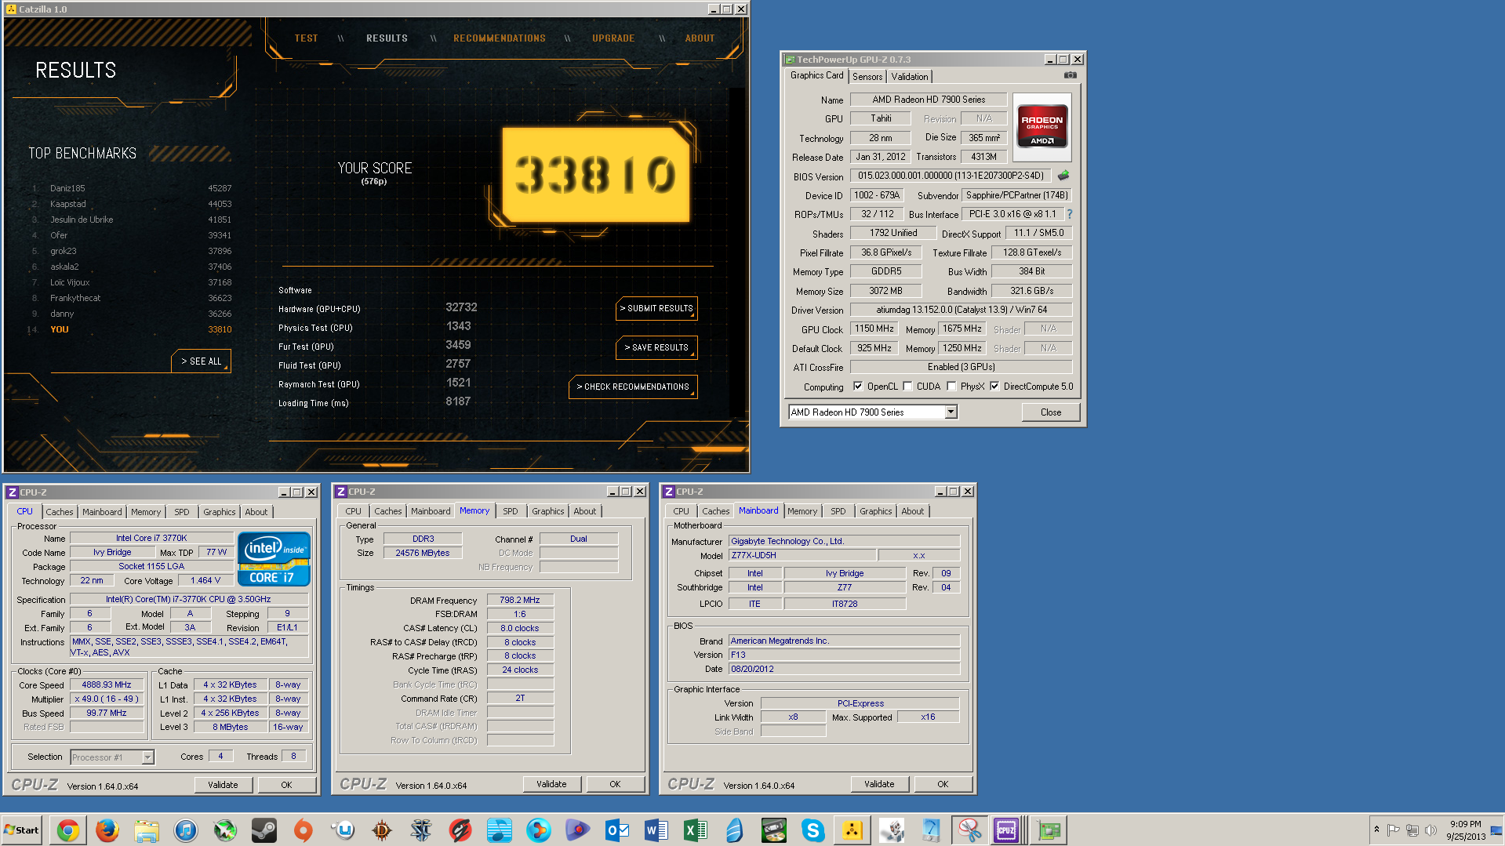Viewport: 1505px width, 846px height.
Task: Open UPGRADE tab in Catzilla
Action: click(613, 38)
